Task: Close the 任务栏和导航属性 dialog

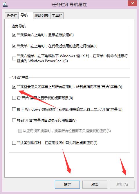Action: tap(133, 3)
